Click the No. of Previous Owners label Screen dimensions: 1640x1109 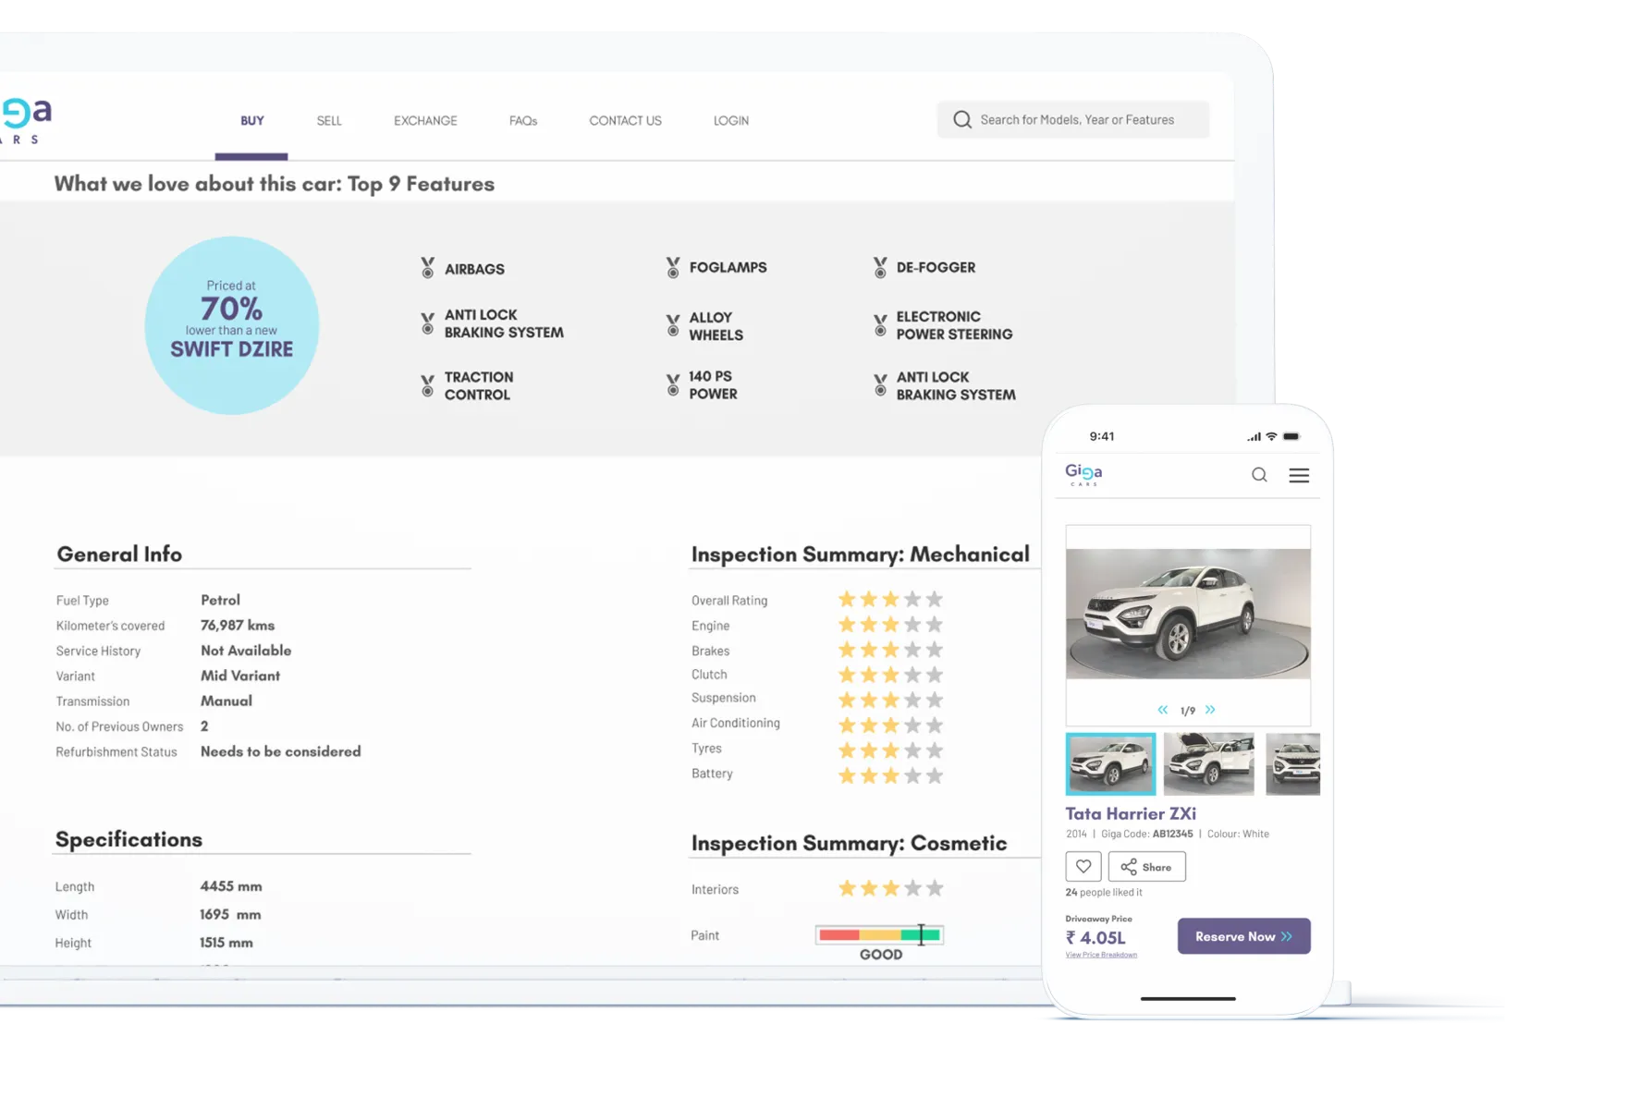point(119,726)
